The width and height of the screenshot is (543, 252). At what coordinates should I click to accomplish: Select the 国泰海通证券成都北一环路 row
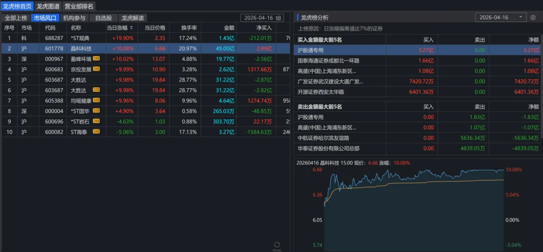point(417,61)
